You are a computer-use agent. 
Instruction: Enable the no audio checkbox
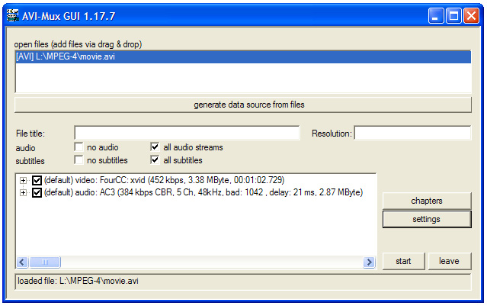click(79, 147)
